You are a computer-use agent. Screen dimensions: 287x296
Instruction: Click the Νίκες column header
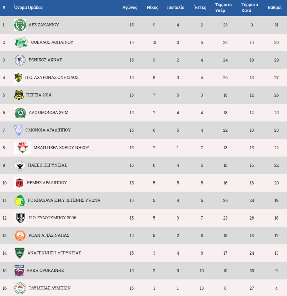click(x=152, y=7)
